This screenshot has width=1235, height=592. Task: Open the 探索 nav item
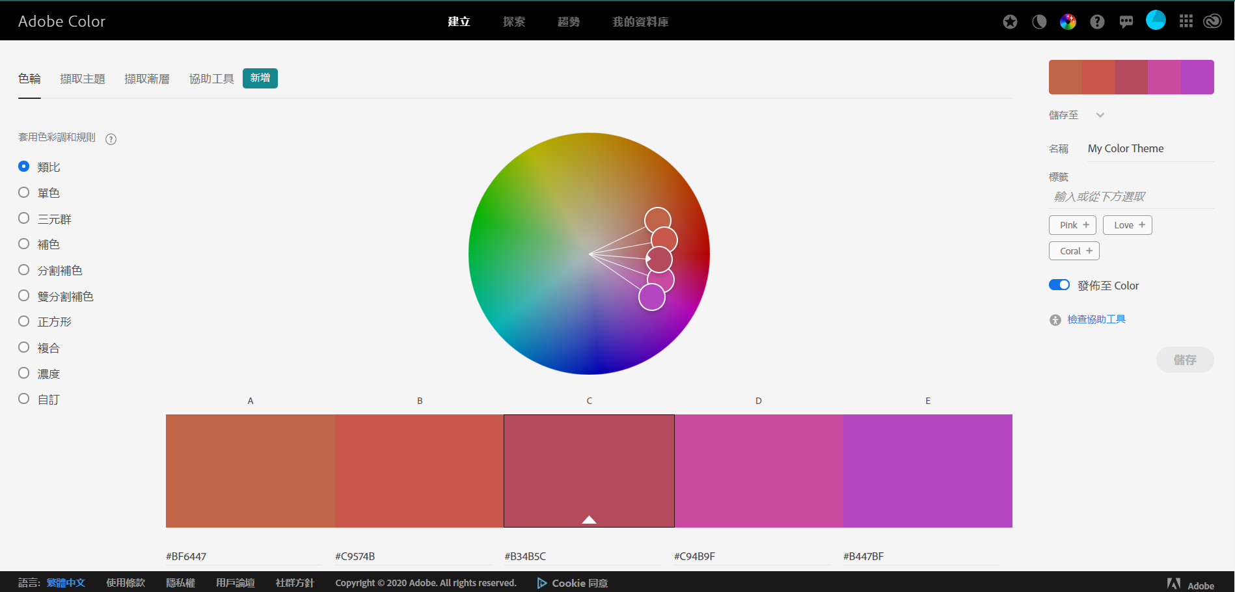[x=514, y=21]
